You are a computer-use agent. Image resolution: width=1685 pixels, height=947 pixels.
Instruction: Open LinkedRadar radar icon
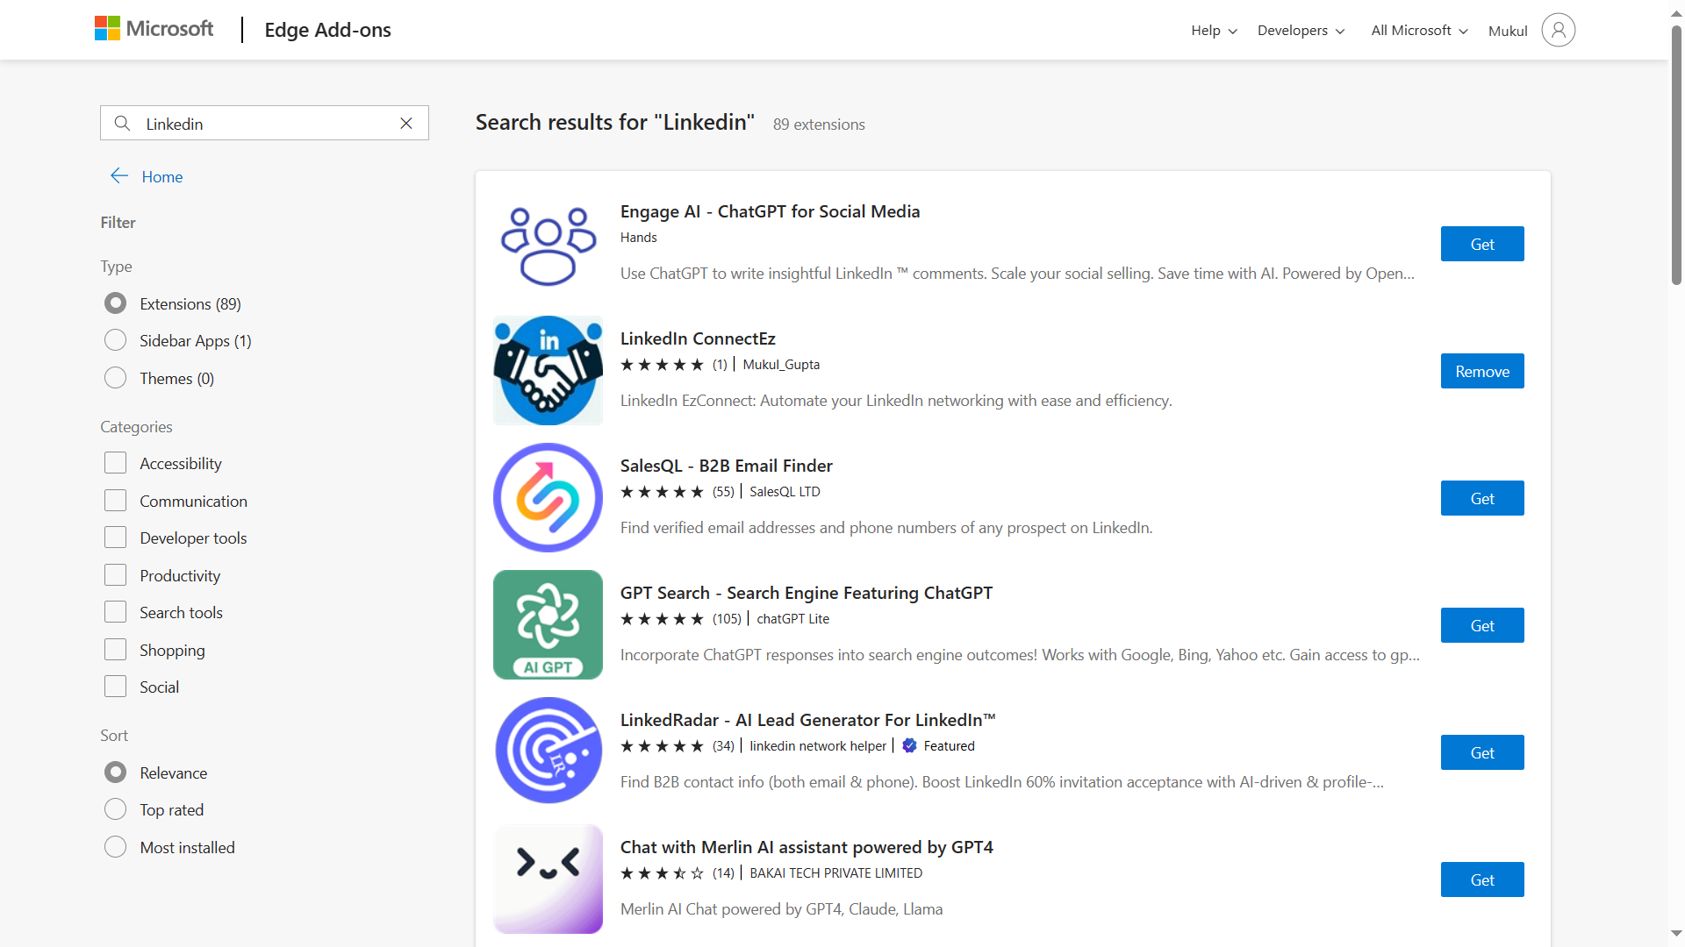click(548, 752)
